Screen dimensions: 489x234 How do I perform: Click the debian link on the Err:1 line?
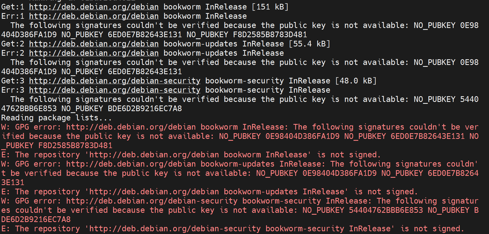point(94,16)
